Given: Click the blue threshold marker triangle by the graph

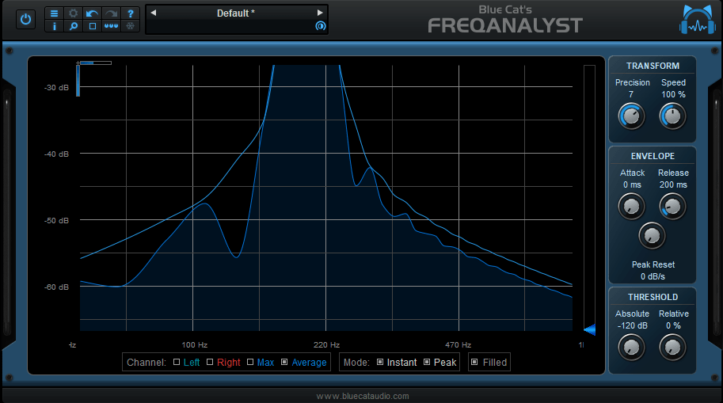Looking at the screenshot, I should [590, 329].
